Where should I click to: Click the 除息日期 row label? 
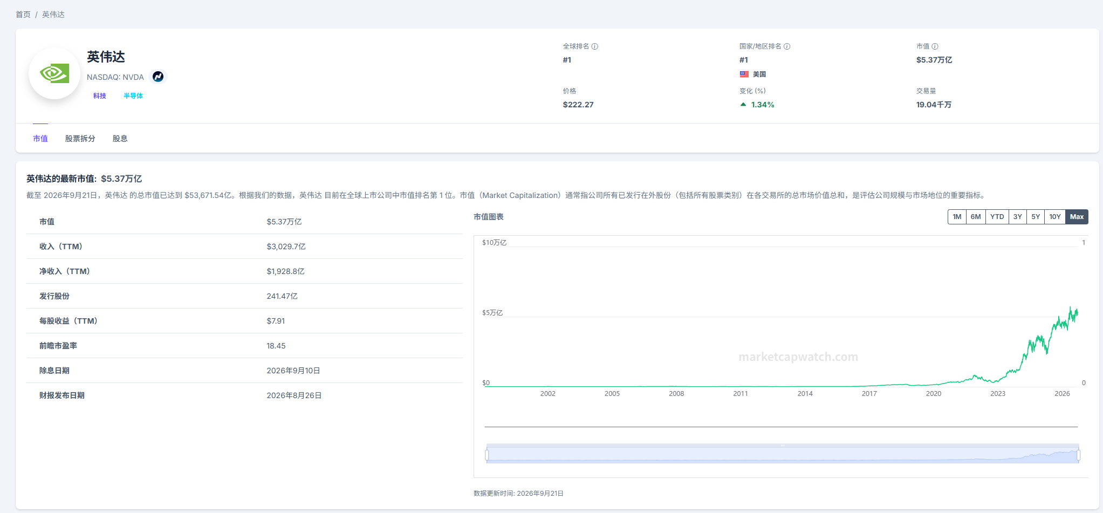click(54, 371)
